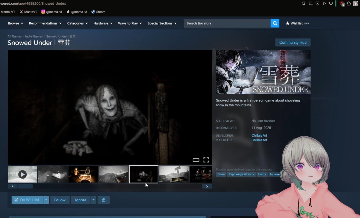Image resolution: width=360 pixels, height=218 pixels.
Task: Open the Manta_VT bookmark
Action: pos(8,12)
